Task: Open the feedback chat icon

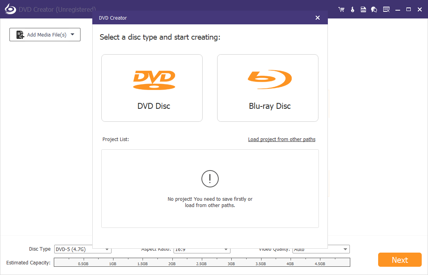Action: click(x=374, y=9)
